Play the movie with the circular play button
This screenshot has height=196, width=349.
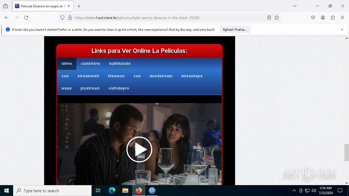coord(139,149)
